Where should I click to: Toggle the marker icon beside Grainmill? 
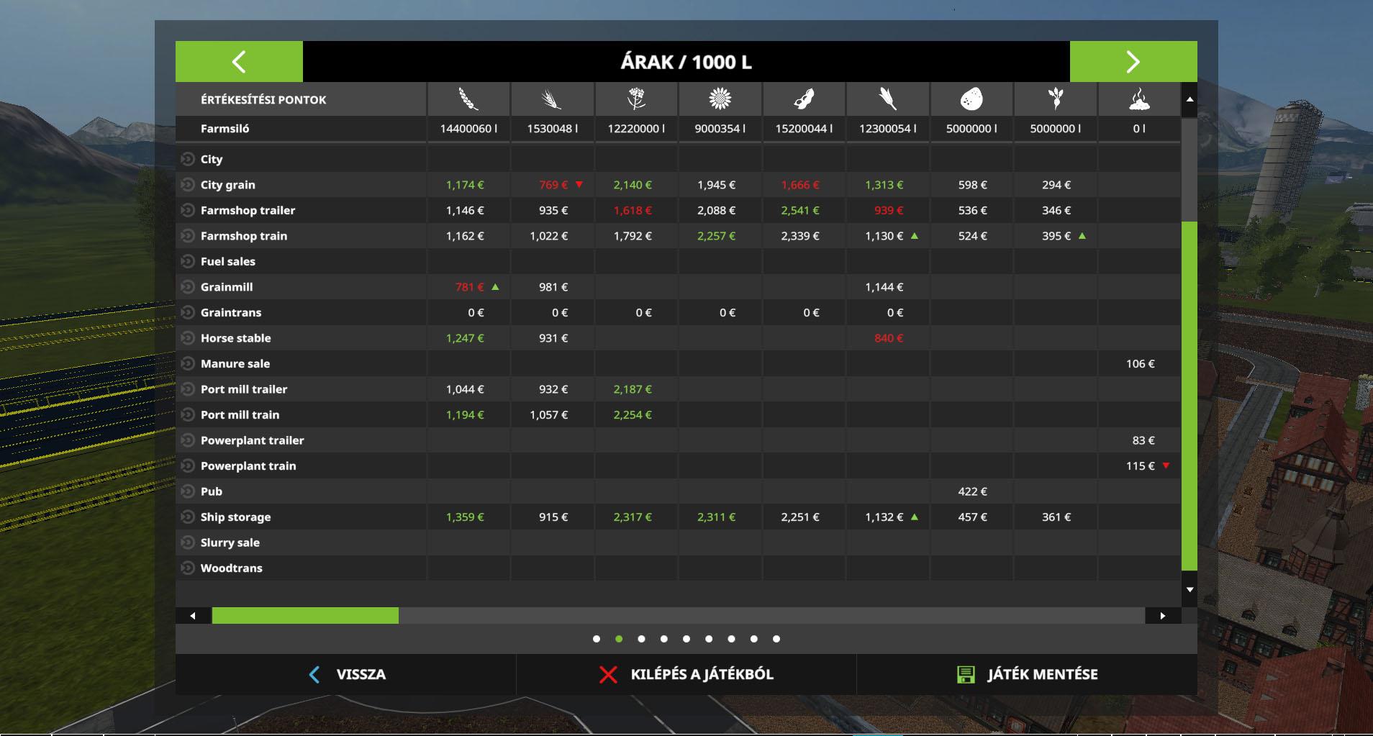pos(188,287)
